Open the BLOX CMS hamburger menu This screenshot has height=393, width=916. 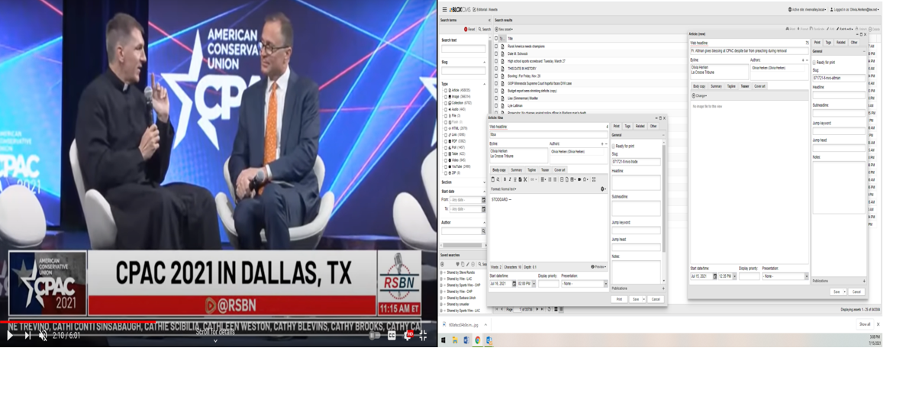coord(445,9)
